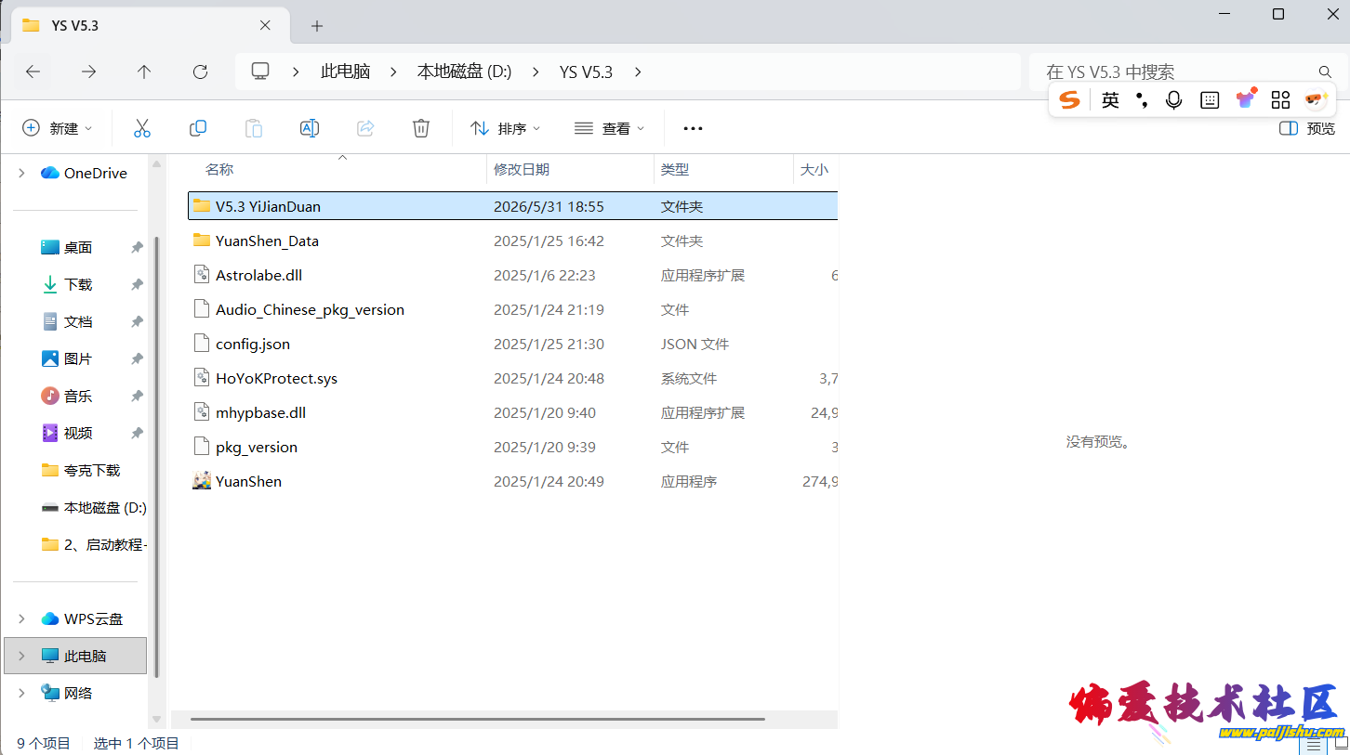Viewport: 1350px width, 755px height.
Task: Open 文档 in the sidebar
Action: pos(78,321)
